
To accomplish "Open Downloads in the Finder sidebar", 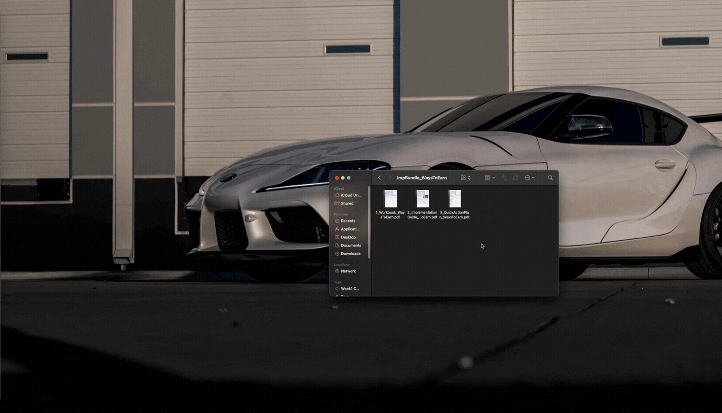I will (348, 254).
